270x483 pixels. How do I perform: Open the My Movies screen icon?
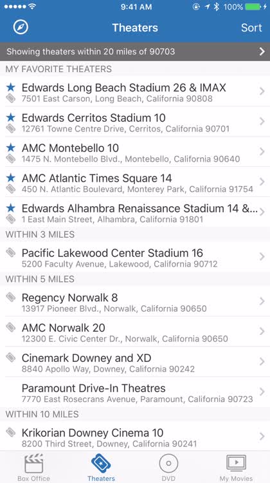236,464
